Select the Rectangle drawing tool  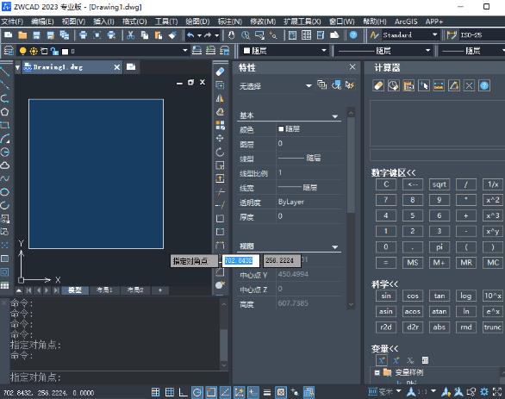4,125
